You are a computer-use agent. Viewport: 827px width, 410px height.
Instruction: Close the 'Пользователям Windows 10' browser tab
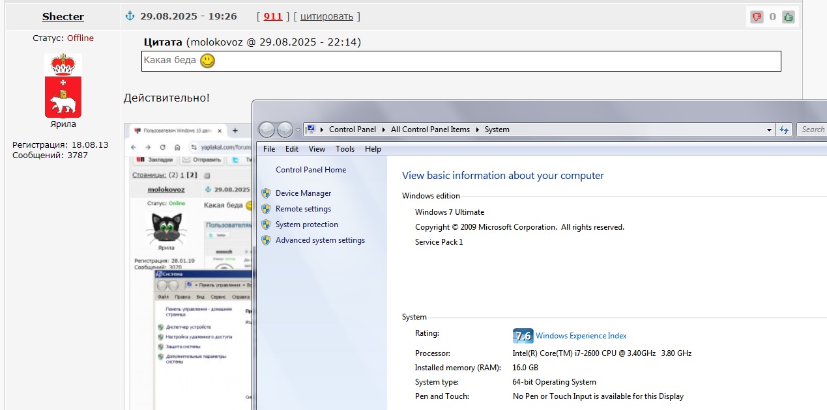(221, 131)
